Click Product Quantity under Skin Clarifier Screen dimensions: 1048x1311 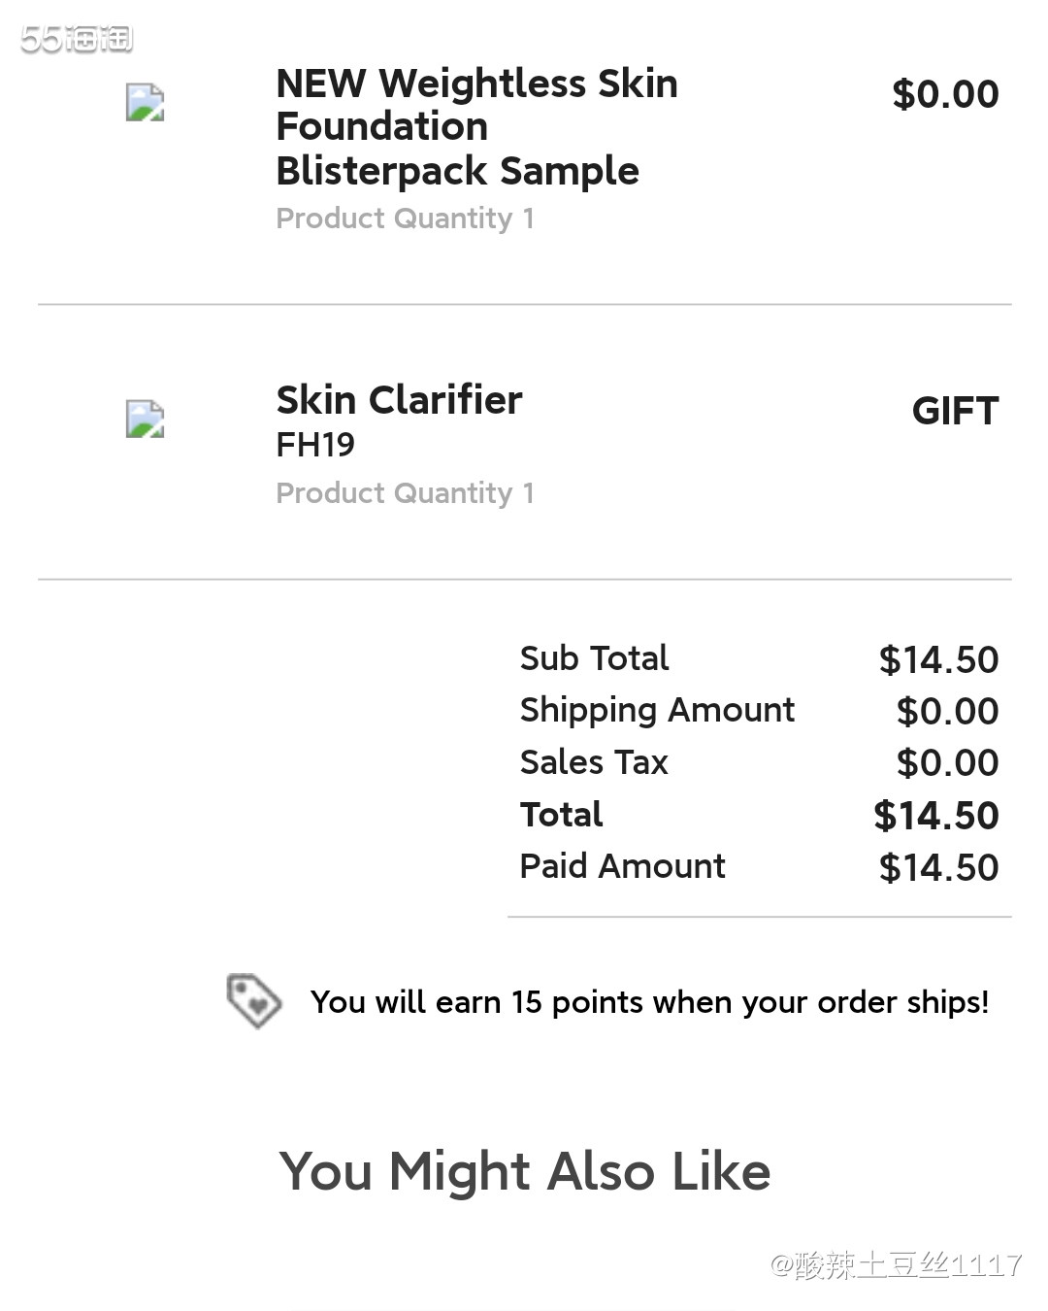click(405, 493)
